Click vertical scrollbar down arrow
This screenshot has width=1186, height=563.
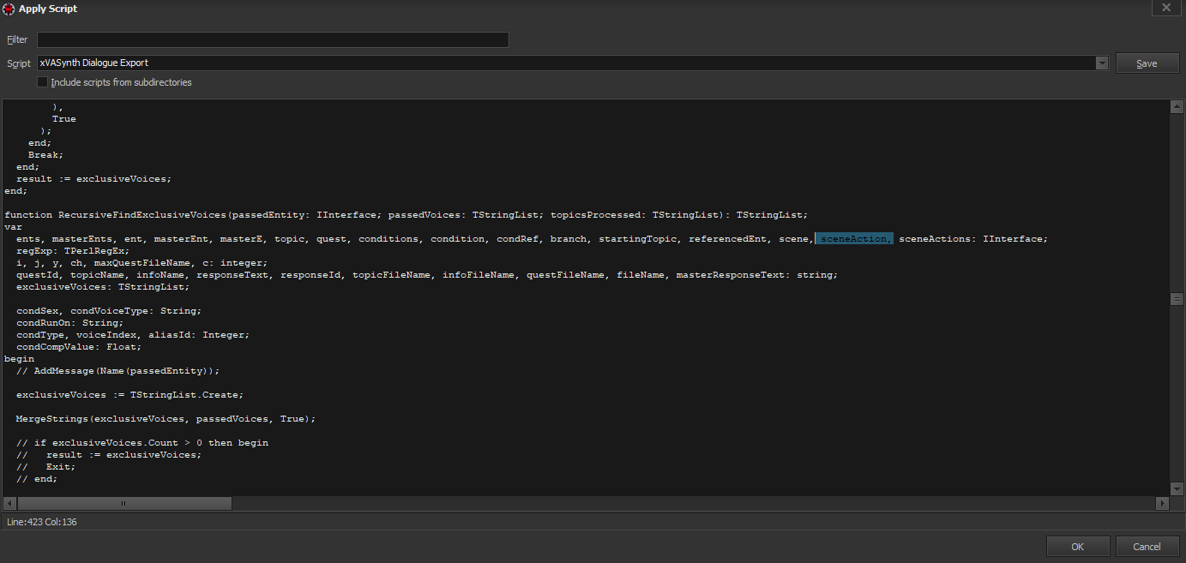(1177, 488)
